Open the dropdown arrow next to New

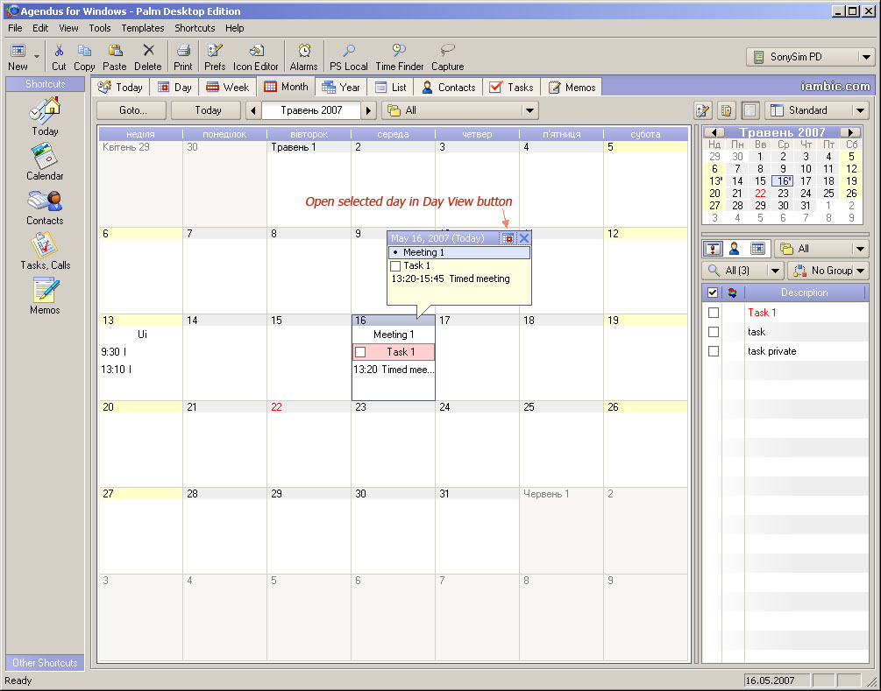pyautogui.click(x=37, y=57)
